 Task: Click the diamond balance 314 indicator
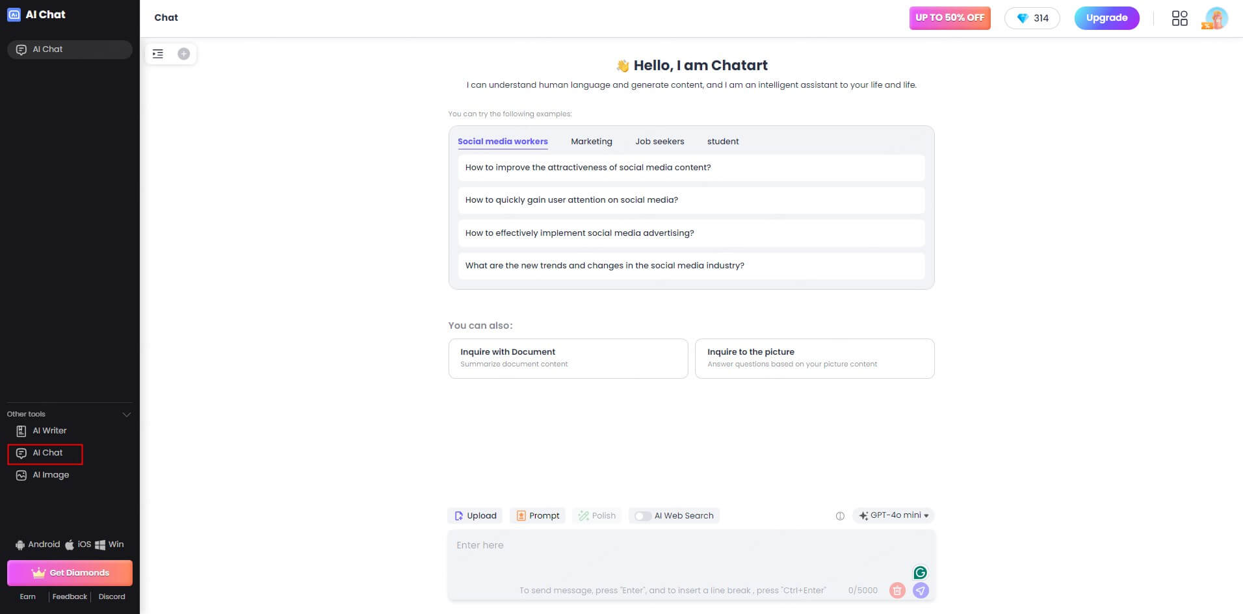(1032, 18)
